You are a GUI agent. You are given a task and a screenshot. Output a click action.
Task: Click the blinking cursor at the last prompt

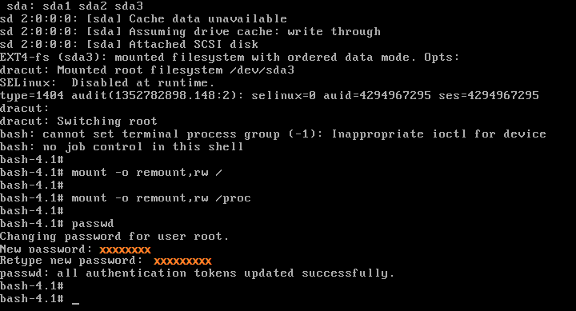coord(76,303)
